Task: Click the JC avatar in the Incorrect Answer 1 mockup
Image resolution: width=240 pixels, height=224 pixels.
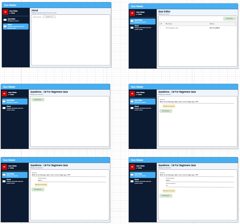Action: [x=132, y=167]
